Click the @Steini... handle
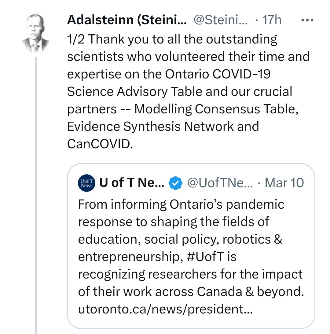 220,20
